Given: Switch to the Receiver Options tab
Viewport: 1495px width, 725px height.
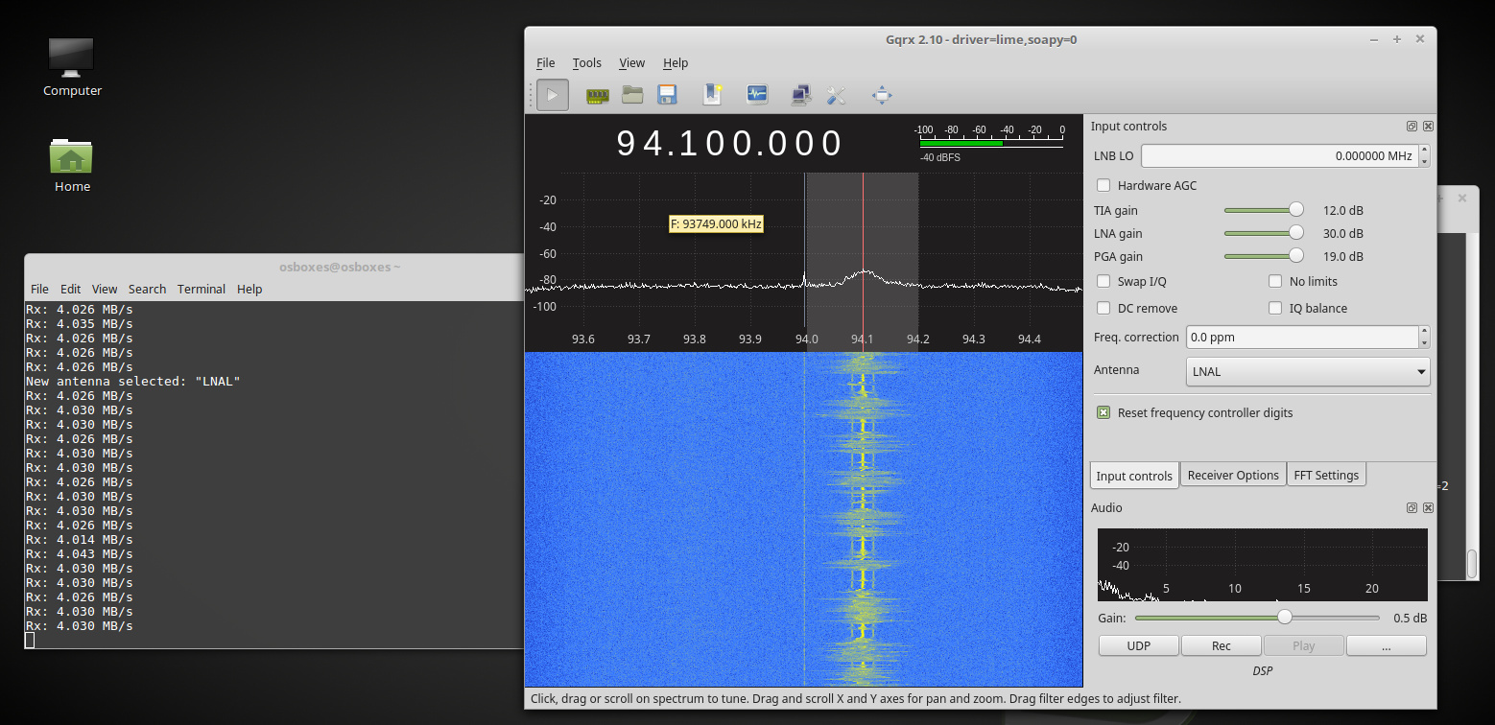Looking at the screenshot, I should click(x=1232, y=475).
